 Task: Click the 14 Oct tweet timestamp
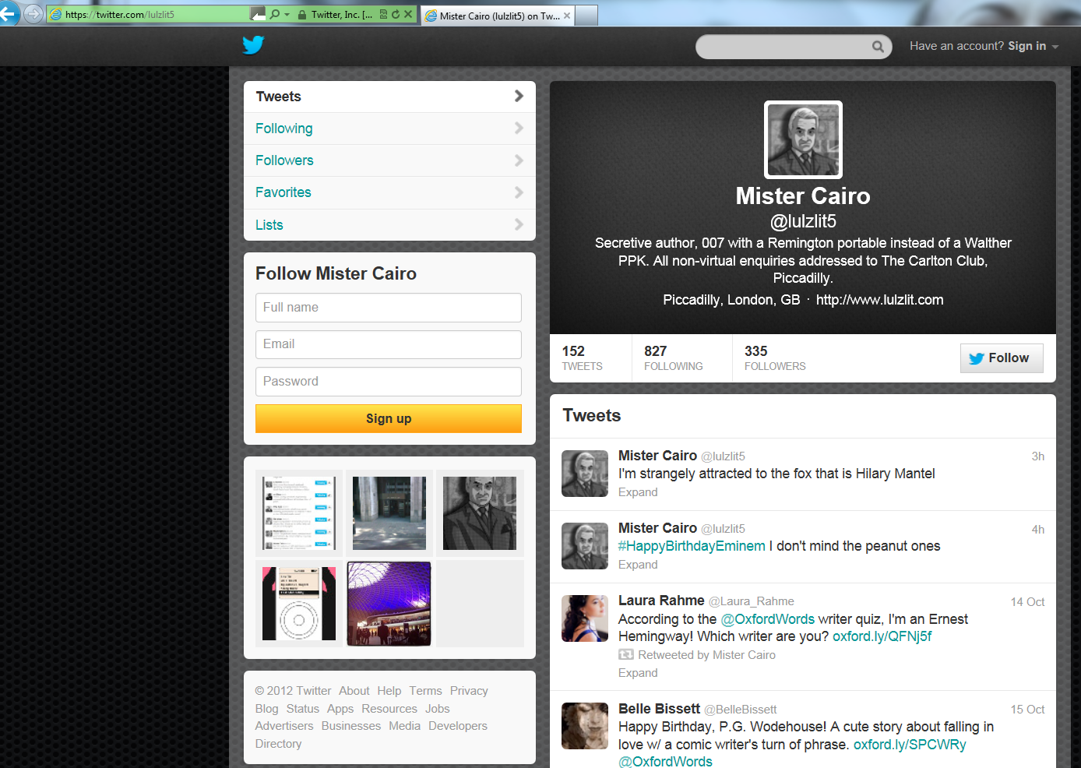coord(1027,602)
